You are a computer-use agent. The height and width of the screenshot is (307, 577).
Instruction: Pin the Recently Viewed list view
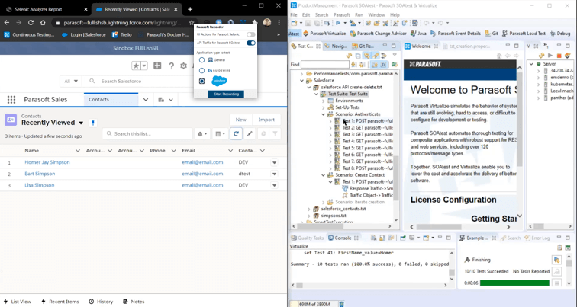coord(93,123)
